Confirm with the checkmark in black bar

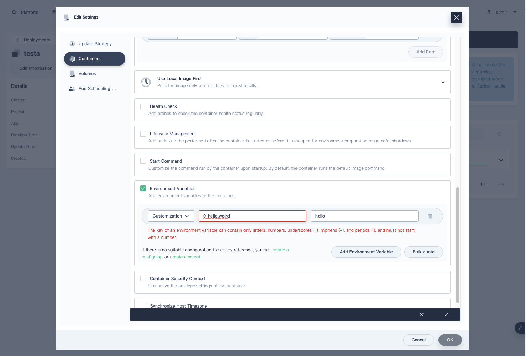[x=446, y=315]
